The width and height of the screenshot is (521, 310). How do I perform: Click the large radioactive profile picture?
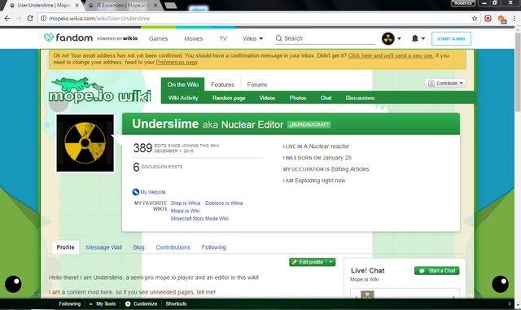pyautogui.click(x=85, y=143)
